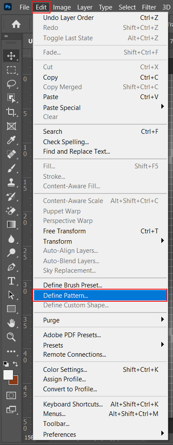
Task: Select the Eraser tool
Action: [11, 210]
